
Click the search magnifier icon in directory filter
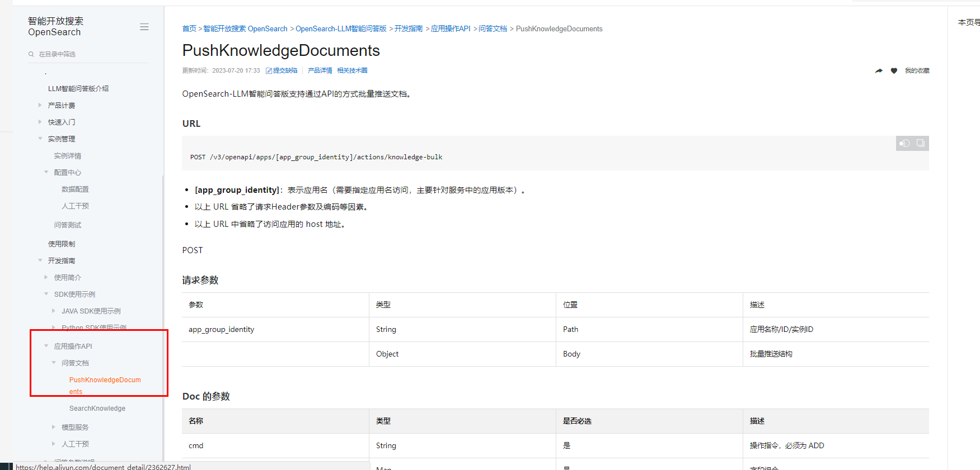31,54
